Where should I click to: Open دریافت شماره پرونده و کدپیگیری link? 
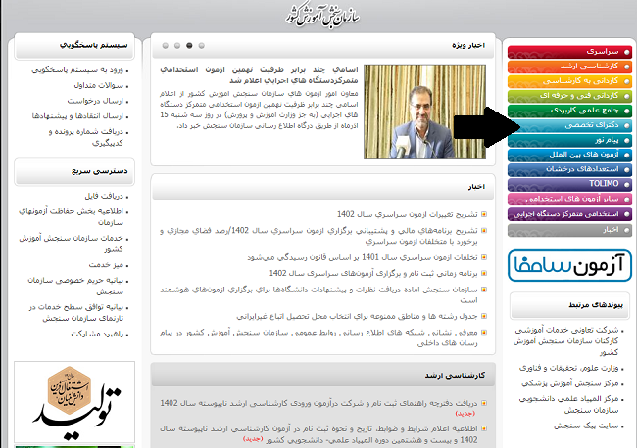(x=85, y=137)
